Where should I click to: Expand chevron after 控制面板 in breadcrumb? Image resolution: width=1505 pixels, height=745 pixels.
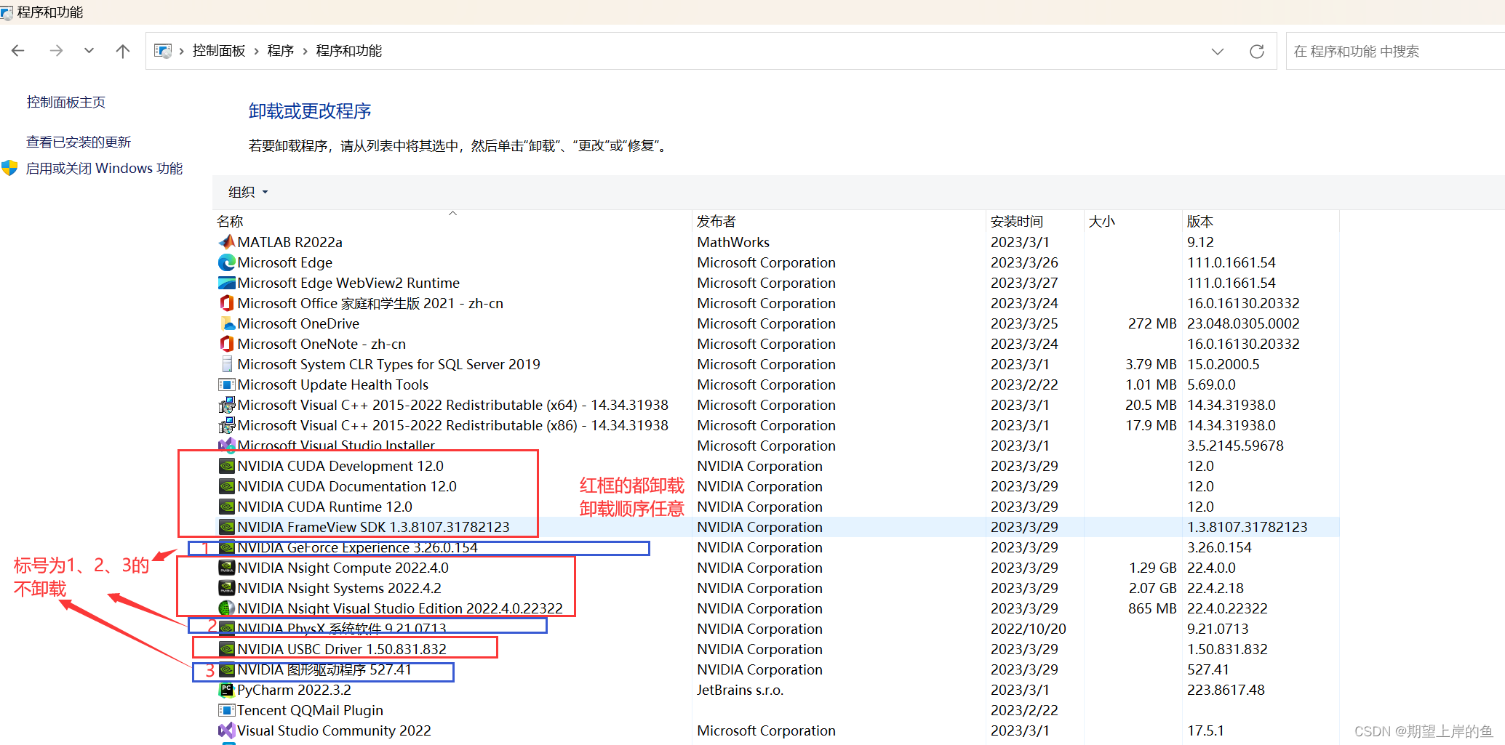coord(257,51)
